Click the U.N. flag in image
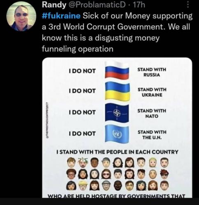Image resolution: width=199 pixels, height=205 pixels. [117, 134]
